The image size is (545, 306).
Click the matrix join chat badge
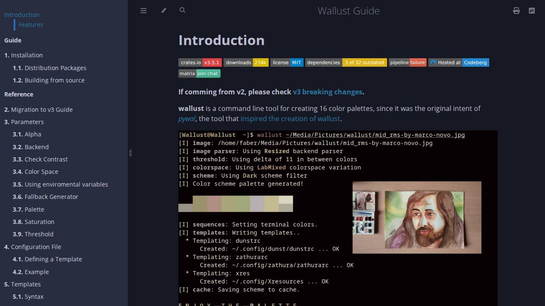199,74
